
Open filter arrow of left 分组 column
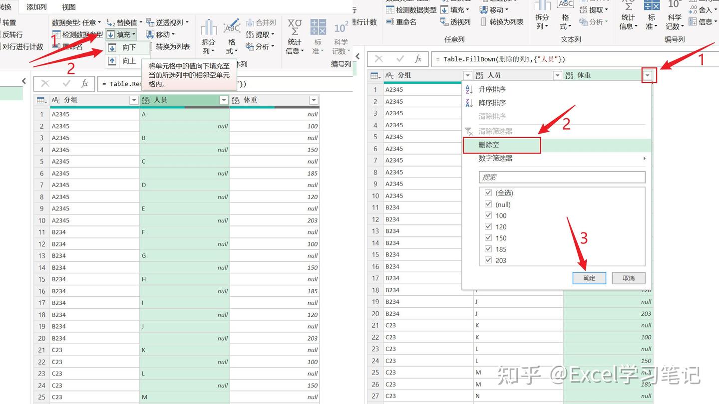(134, 100)
